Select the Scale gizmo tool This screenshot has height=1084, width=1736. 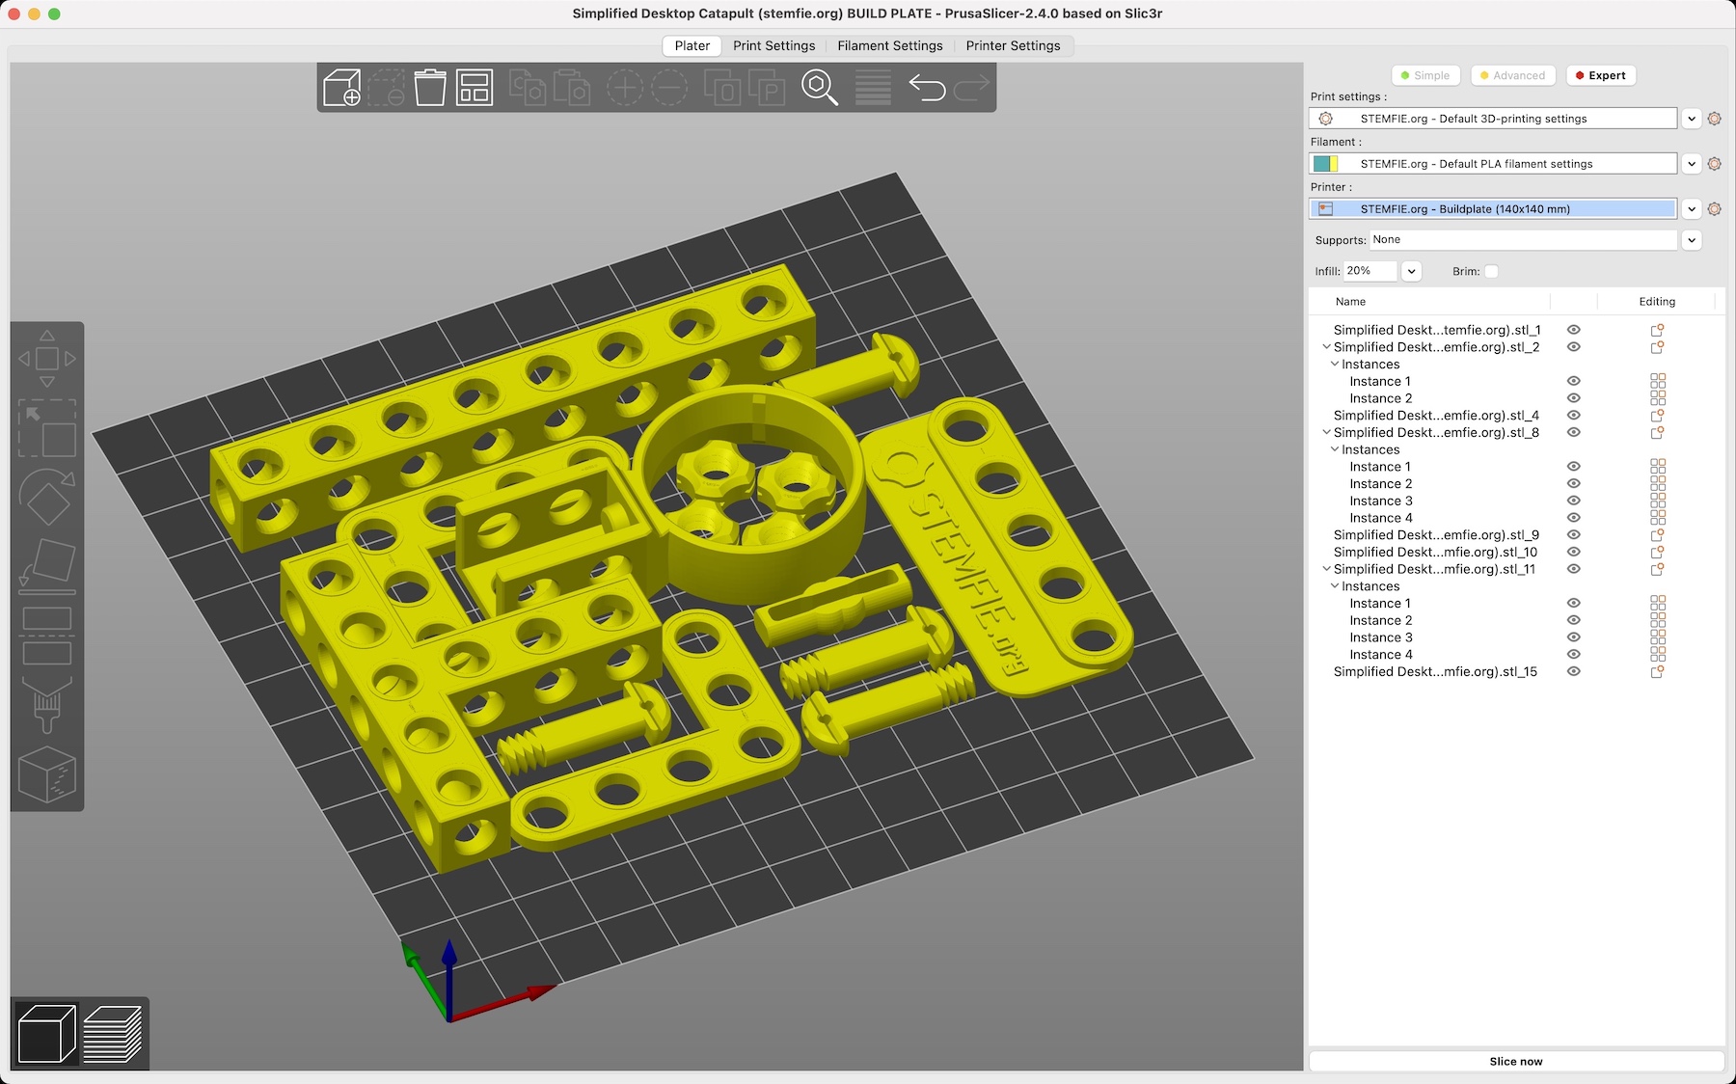47,428
